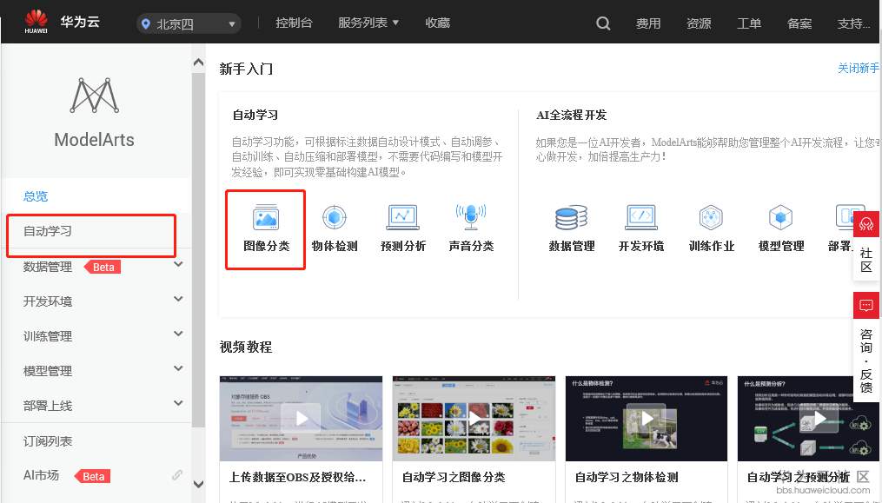Viewport: 882px width, 503px height.
Task: Click the 新手入门 heading
Action: (246, 69)
